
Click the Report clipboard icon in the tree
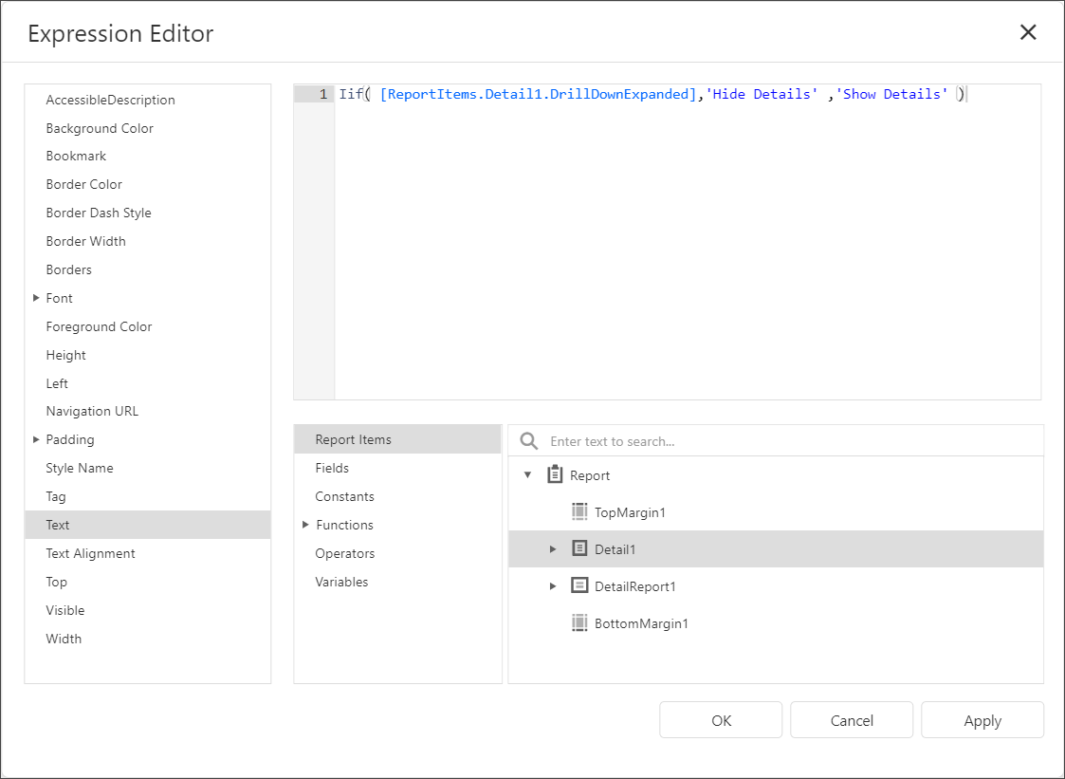[x=555, y=474]
